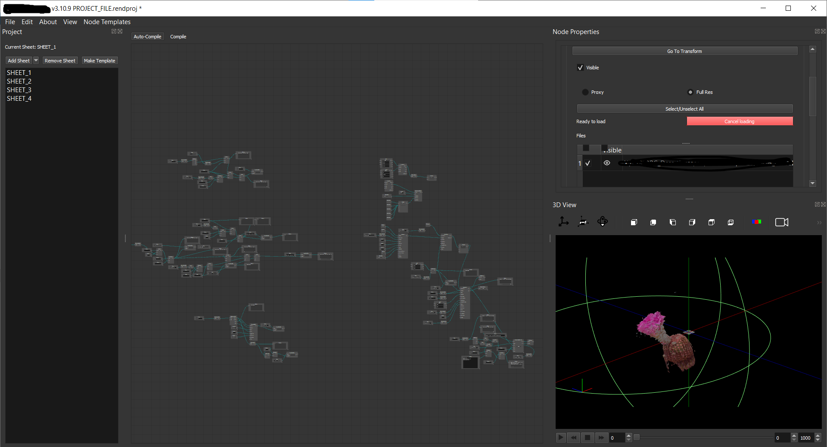Image resolution: width=827 pixels, height=447 pixels.
Task: Select the translate axes tool in 3D View
Action: 563,222
